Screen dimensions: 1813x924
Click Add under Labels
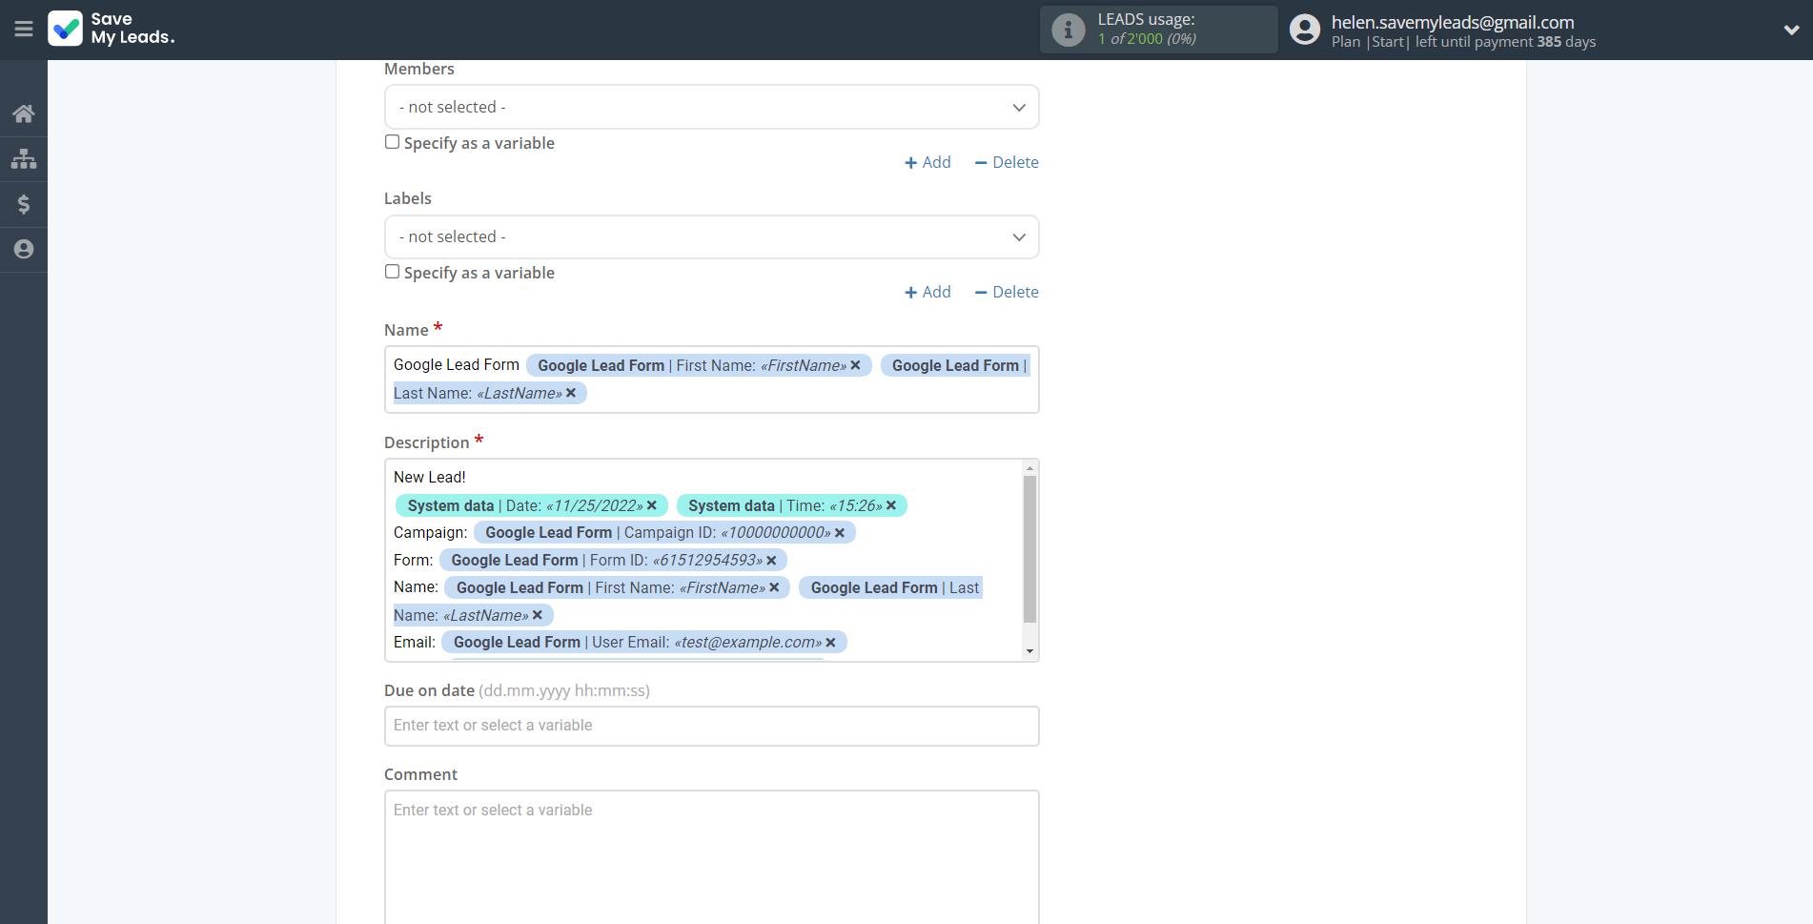(x=927, y=292)
